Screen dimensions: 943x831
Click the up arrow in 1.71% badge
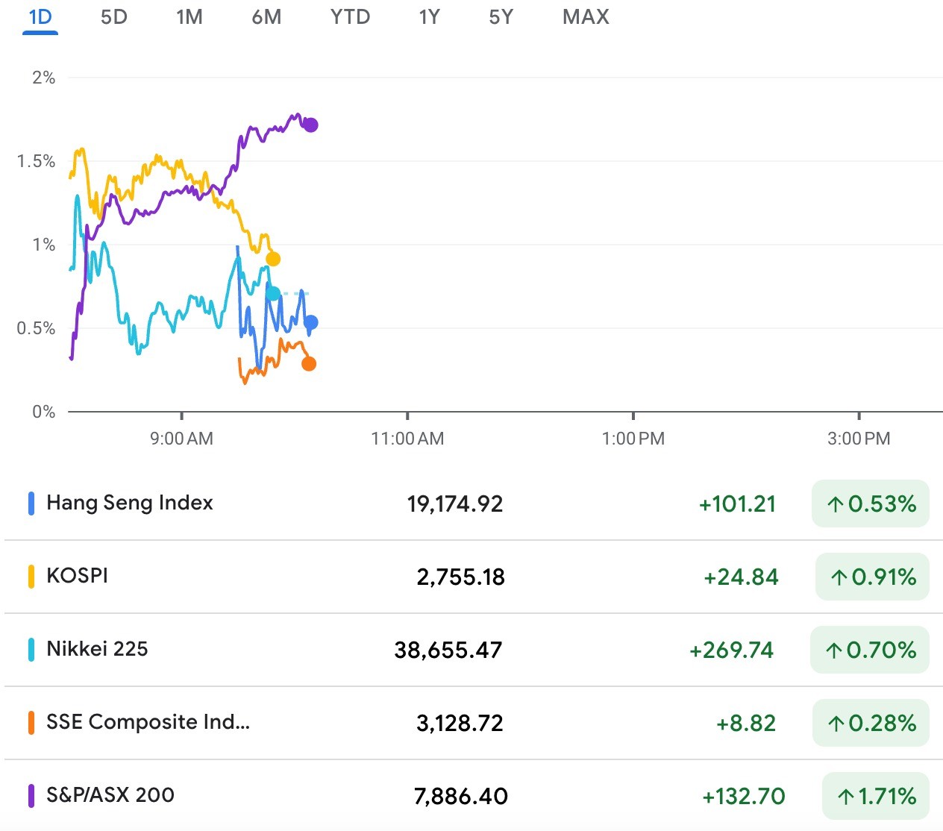click(x=845, y=797)
